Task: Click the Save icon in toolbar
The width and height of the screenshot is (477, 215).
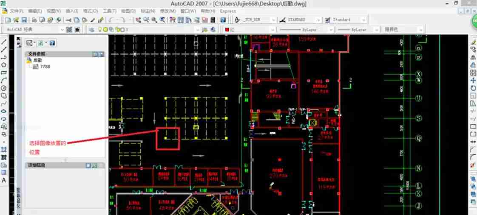Action: click(x=24, y=20)
